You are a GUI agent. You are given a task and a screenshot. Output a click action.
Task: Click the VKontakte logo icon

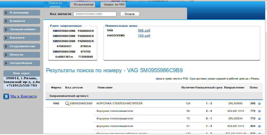pyautogui.click(x=6, y=96)
